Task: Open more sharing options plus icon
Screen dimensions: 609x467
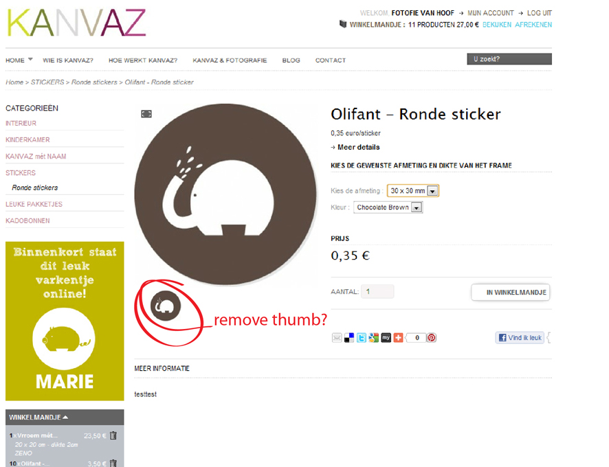Action: tap(398, 338)
